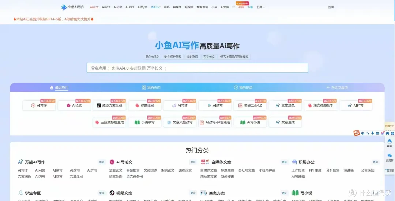395x201 pixels.
Task: Open the Ai问答 hot app card
Action: pos(180,106)
